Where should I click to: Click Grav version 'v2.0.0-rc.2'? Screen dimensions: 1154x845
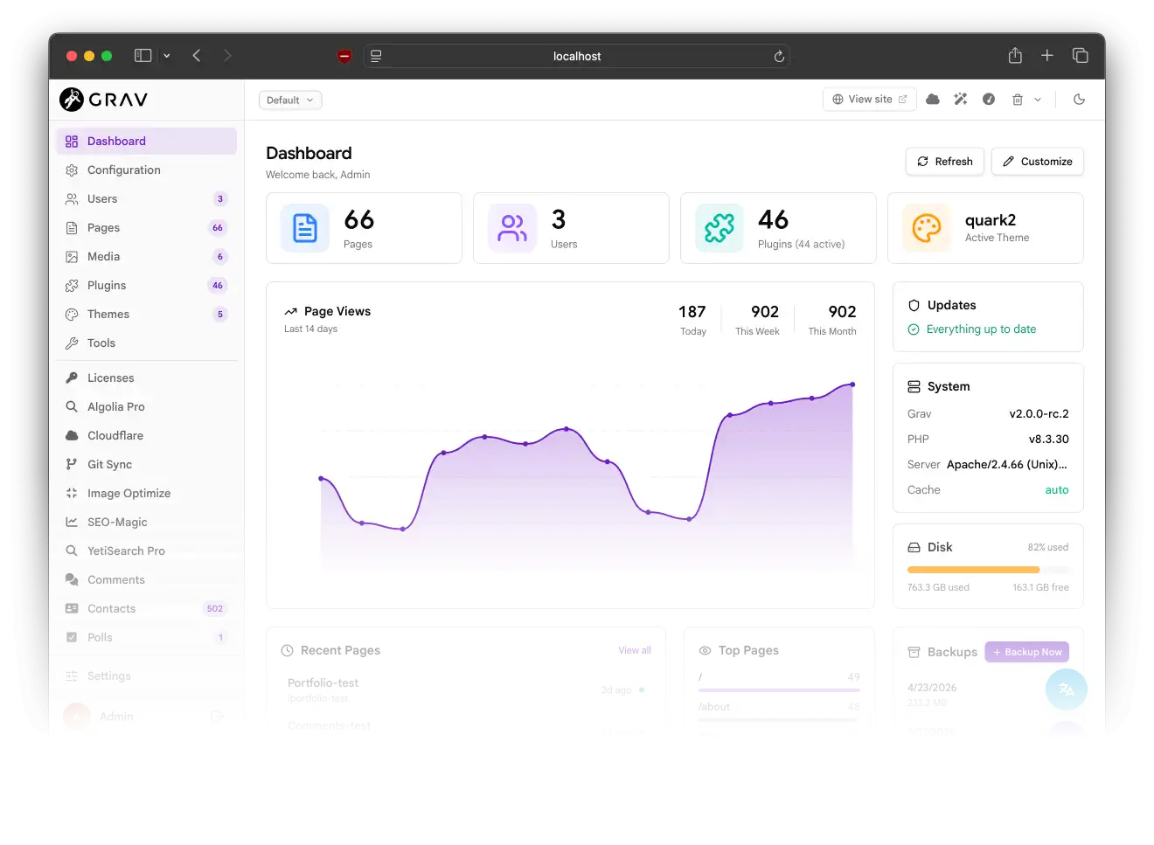coord(1039,414)
